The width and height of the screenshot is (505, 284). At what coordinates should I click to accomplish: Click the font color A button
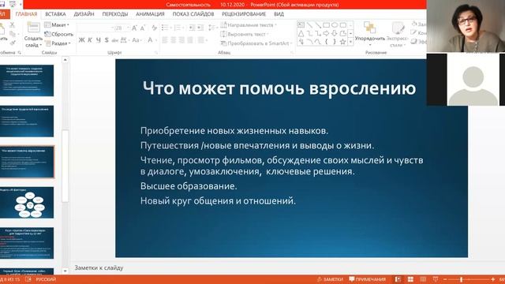click(x=150, y=40)
